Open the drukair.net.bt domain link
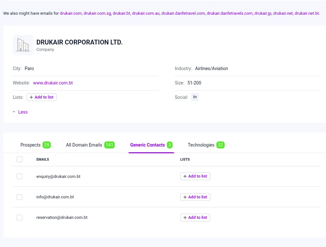The image size is (326, 247). click(307, 13)
